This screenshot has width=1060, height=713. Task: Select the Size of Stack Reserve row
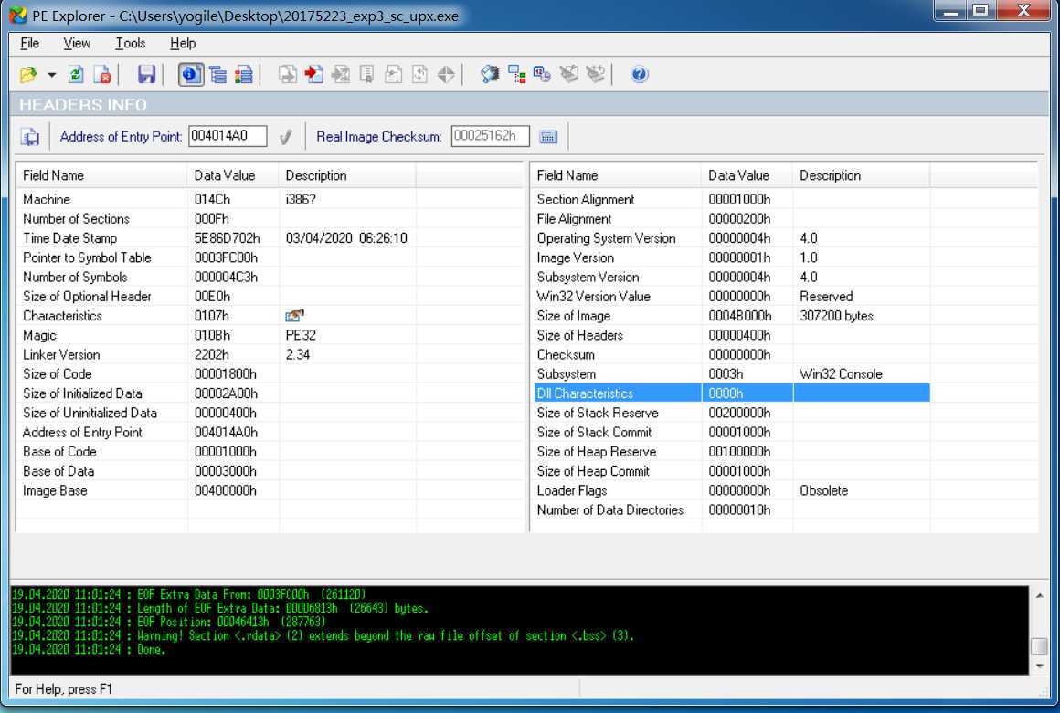[598, 413]
